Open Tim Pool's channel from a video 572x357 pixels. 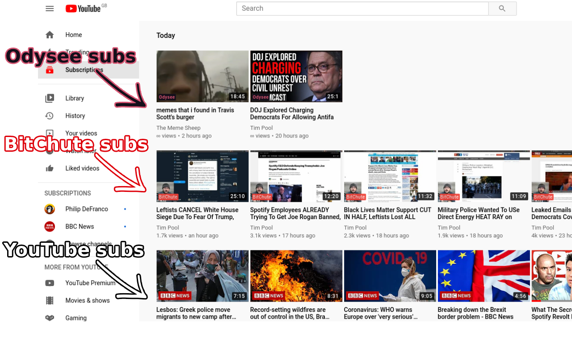click(261, 128)
